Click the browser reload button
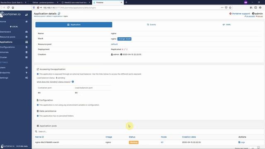265x149 pixels. 8,7
